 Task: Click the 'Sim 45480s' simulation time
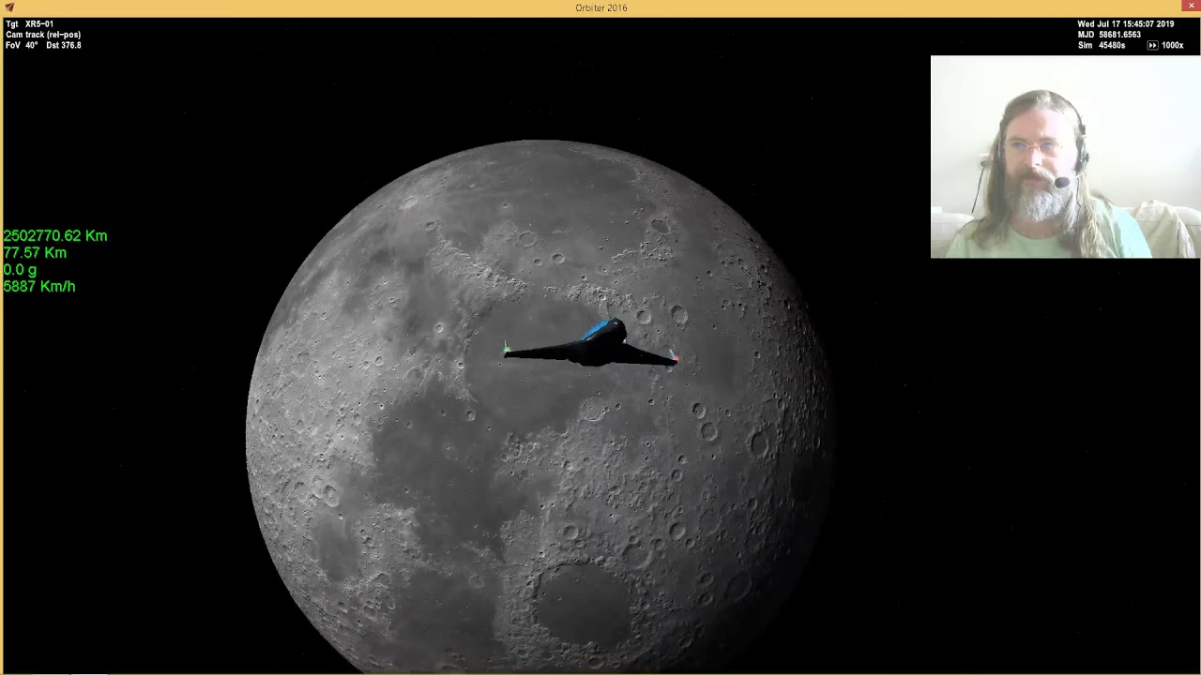point(1102,45)
